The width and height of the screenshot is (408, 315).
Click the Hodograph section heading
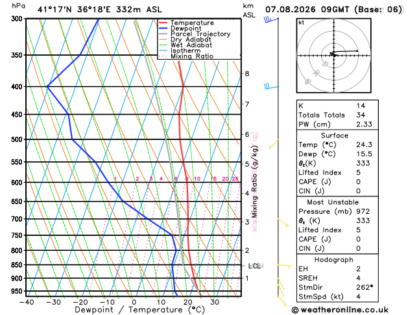pos(334,260)
